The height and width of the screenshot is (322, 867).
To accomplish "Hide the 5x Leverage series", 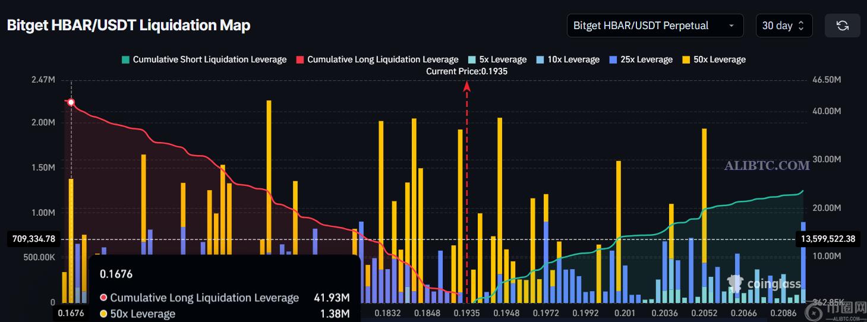I will [x=502, y=59].
